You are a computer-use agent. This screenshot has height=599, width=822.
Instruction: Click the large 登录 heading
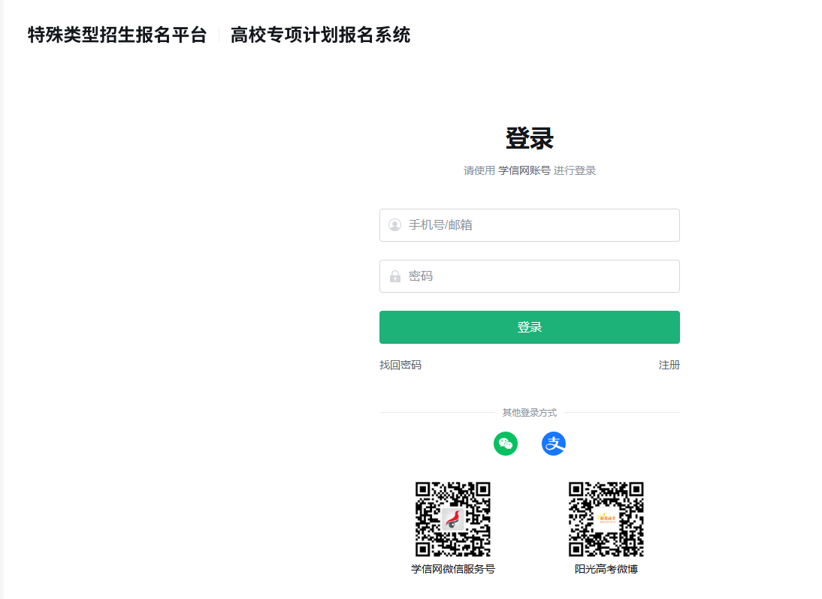coord(530,138)
